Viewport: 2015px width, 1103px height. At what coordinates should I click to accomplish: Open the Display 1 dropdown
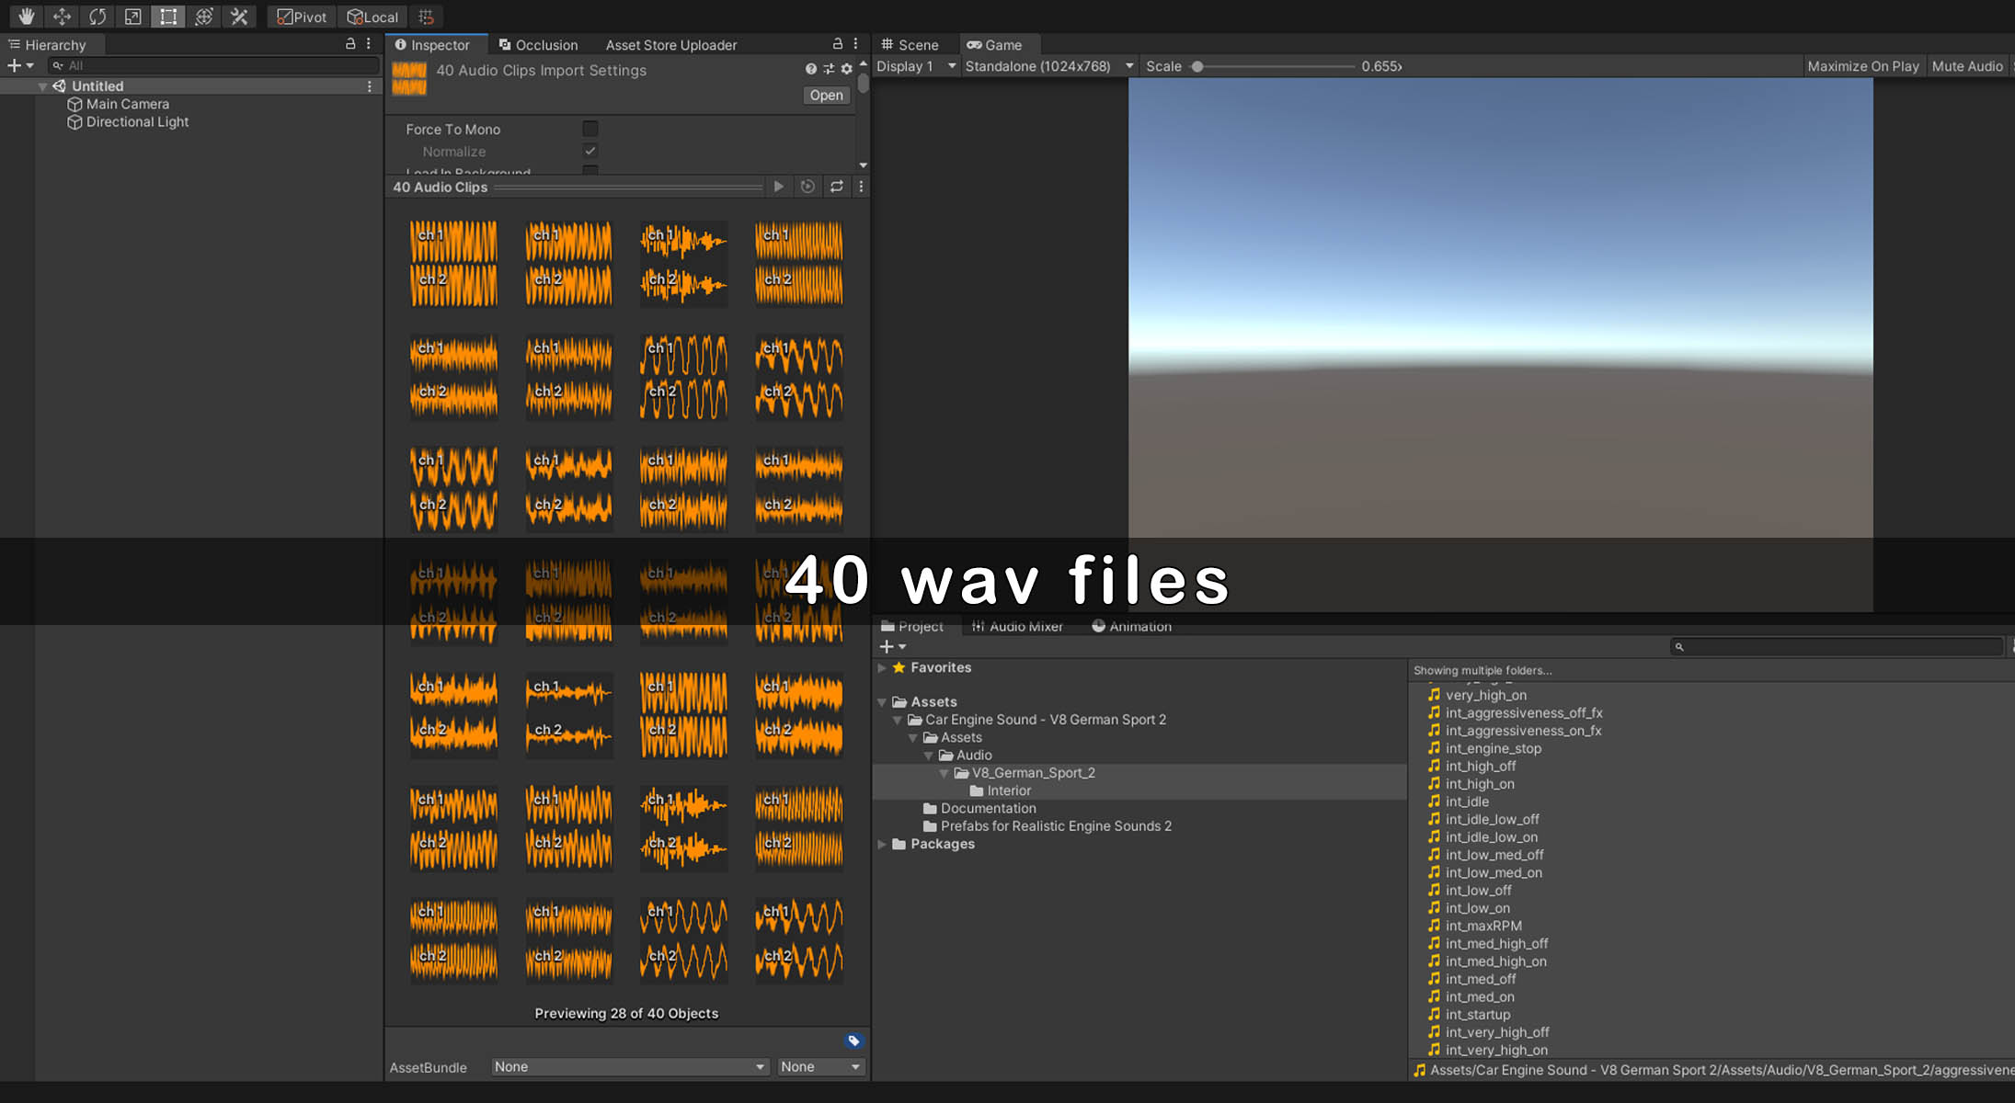(x=915, y=66)
